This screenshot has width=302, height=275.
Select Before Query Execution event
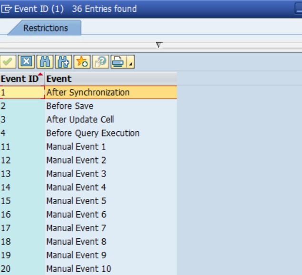(x=93, y=133)
